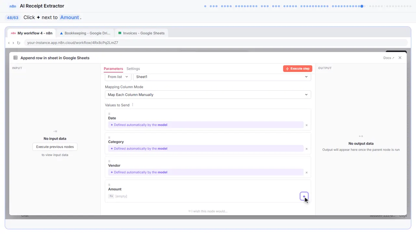Open the From list dropdown

[118, 77]
